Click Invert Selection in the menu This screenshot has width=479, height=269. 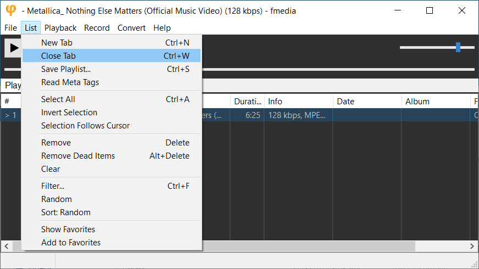[112, 113]
